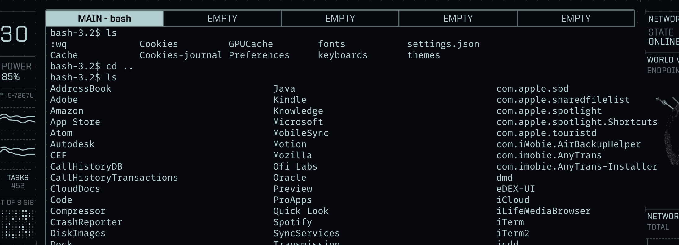Click the 'CallHistoryDB' entry
The width and height of the screenshot is (679, 245).
86,166
